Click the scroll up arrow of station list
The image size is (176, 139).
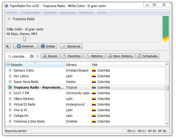167,64
